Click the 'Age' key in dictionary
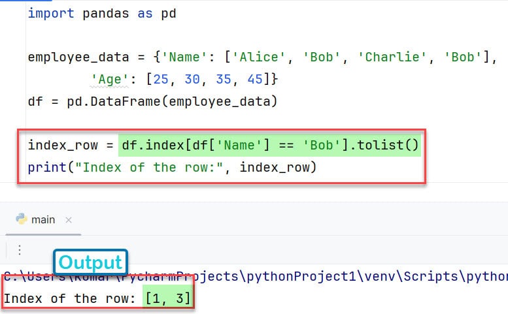Screen dimensions: 508x314 [x=110, y=80]
